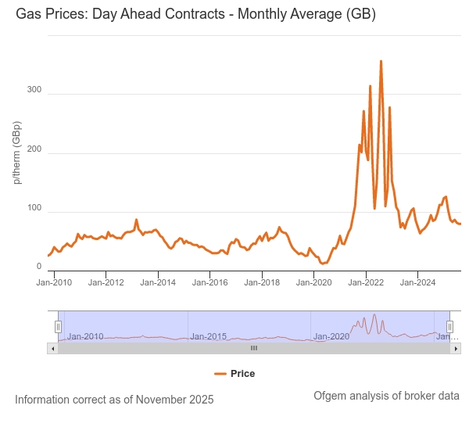Click the scrollbar right arrow button
Screen dimensions: 469x427
(x=456, y=348)
